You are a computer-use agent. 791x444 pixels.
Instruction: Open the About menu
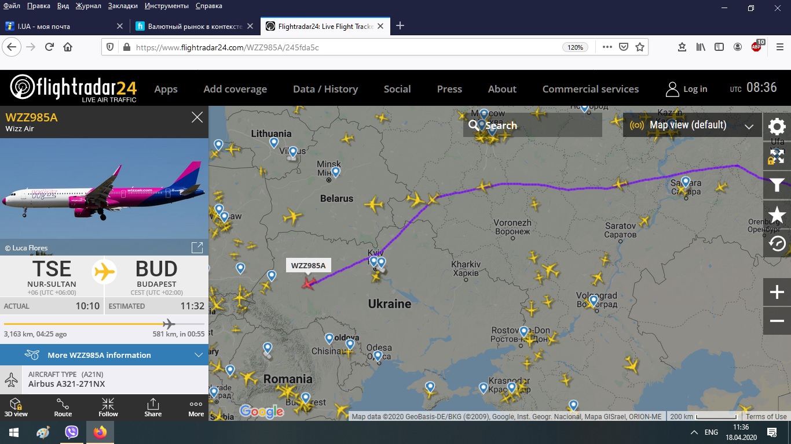tap(502, 89)
